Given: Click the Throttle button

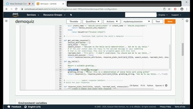Looking at the screenshot, I should (x=74, y=21).
